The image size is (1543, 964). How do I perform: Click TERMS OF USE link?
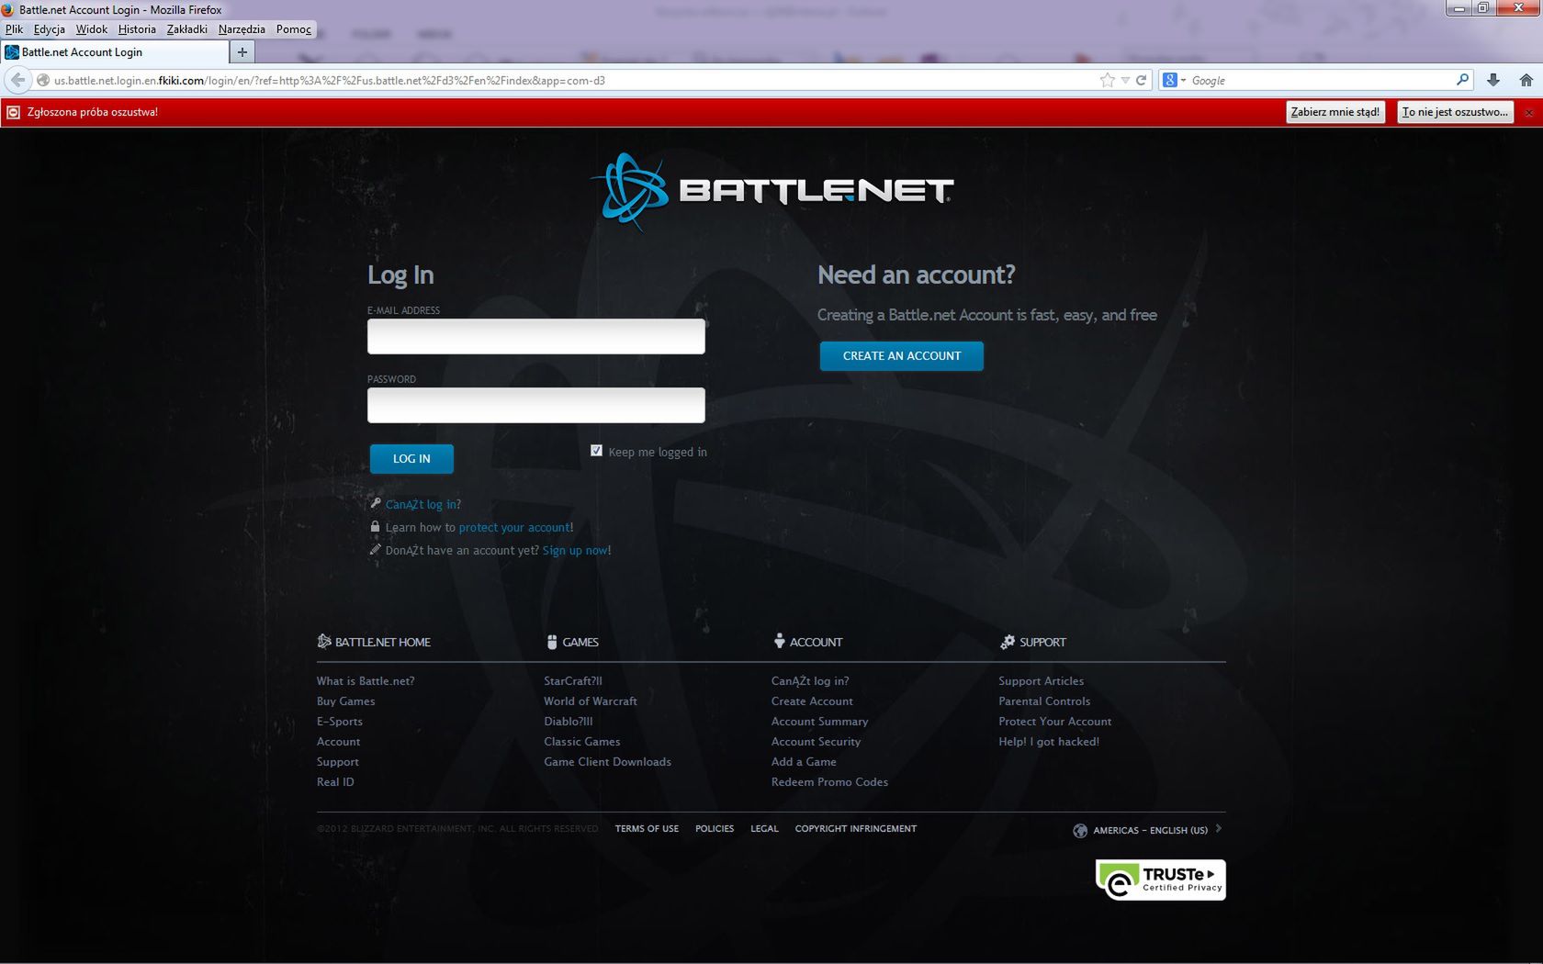[x=647, y=829]
